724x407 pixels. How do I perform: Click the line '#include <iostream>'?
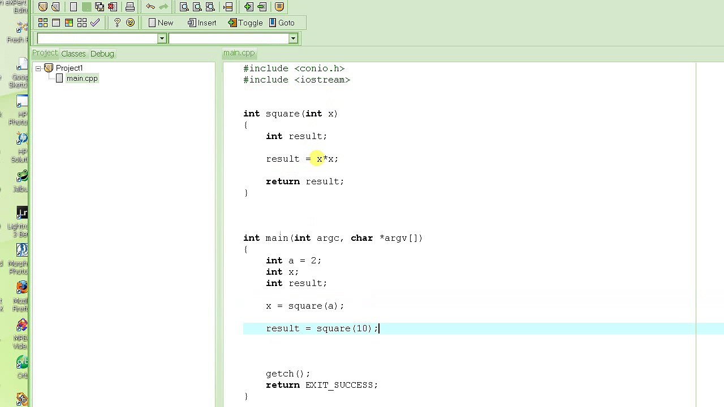pos(297,80)
